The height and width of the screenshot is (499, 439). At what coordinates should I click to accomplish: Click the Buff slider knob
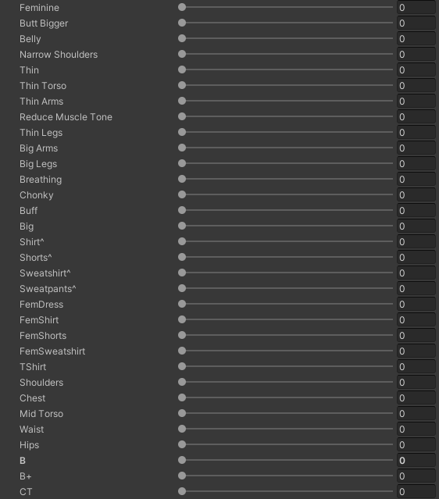click(182, 210)
